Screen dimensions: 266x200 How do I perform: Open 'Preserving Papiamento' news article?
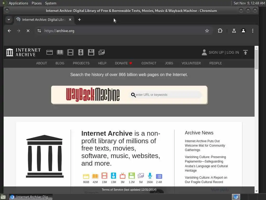pyautogui.click(x=206, y=164)
